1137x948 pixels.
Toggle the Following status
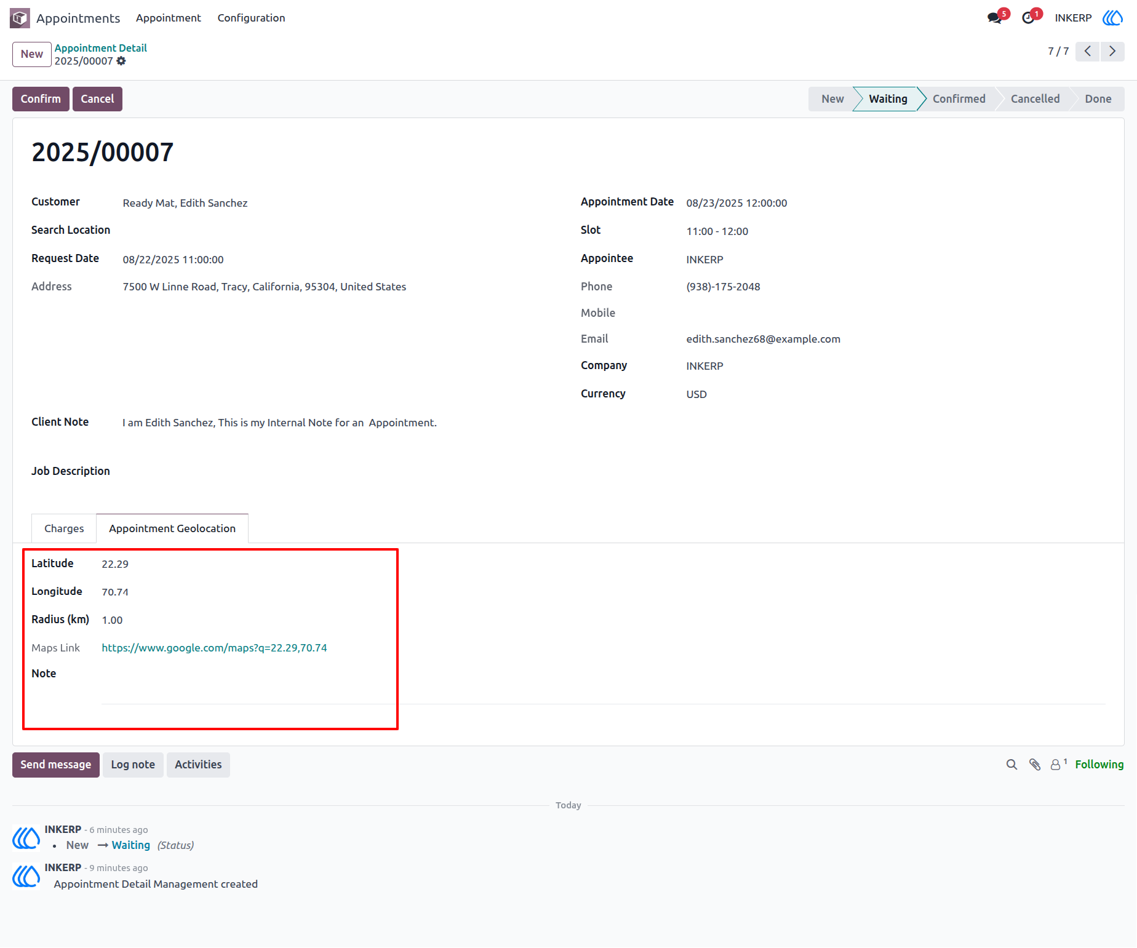1099,765
